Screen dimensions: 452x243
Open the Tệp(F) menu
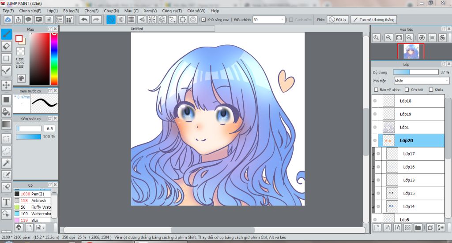click(8, 11)
